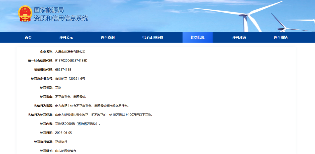Viewport: 315px width, 154px height.
Task: Click the 国家能源局 site title
Action: pos(49,10)
